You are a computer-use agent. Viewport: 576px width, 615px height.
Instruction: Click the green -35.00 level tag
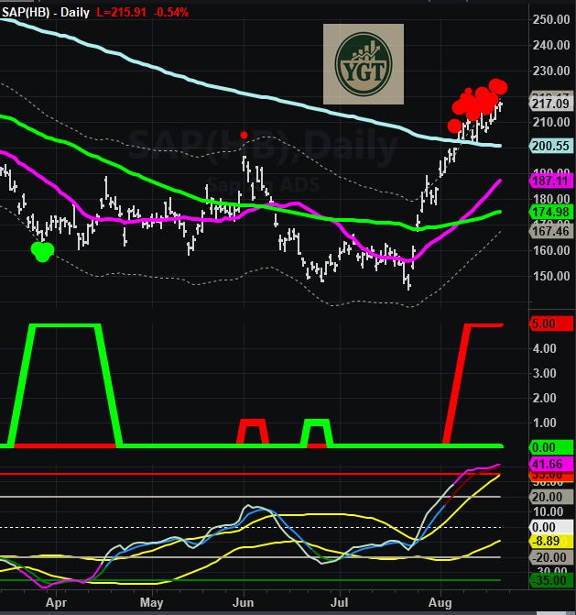click(x=550, y=580)
